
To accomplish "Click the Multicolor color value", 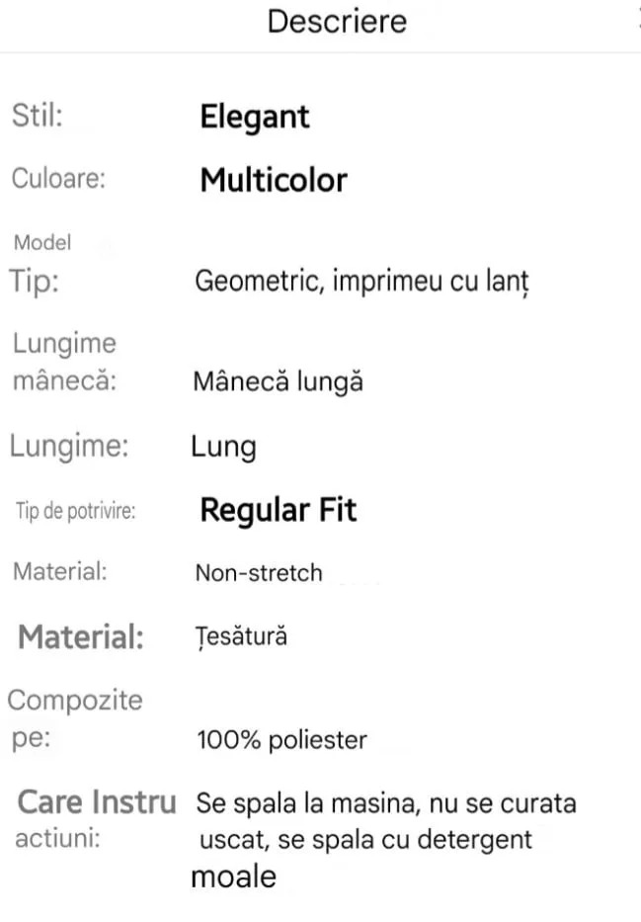I will [x=274, y=180].
